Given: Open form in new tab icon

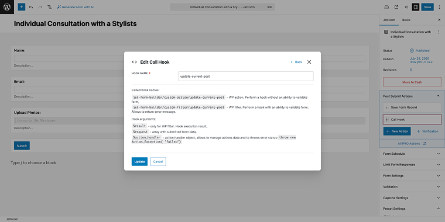Looking at the screenshot, I should [396, 7].
